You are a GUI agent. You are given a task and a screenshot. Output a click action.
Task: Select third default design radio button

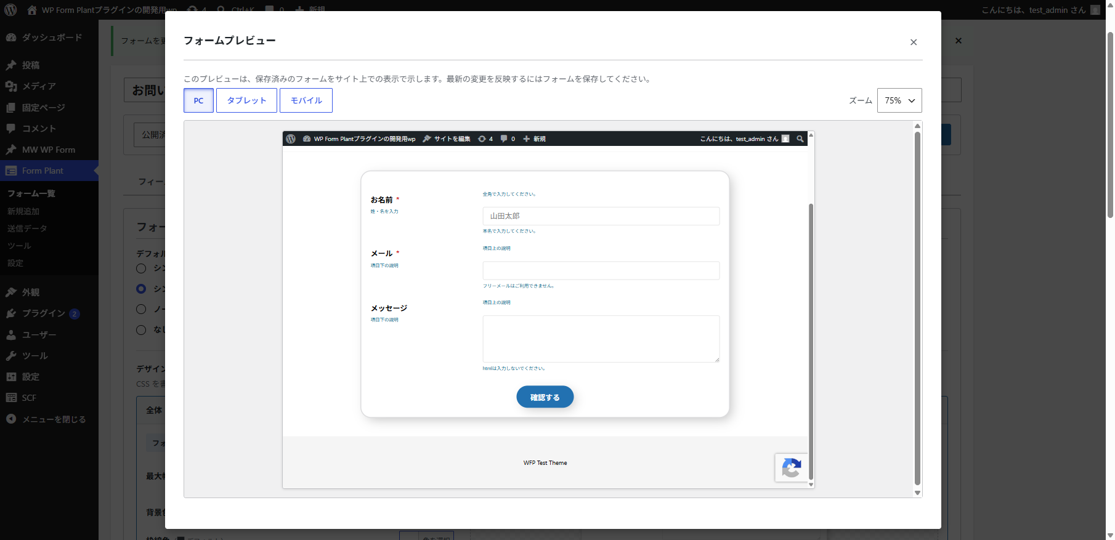tap(141, 309)
